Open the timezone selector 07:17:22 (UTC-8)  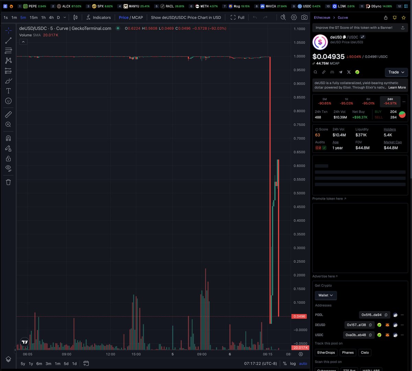[x=261, y=363]
